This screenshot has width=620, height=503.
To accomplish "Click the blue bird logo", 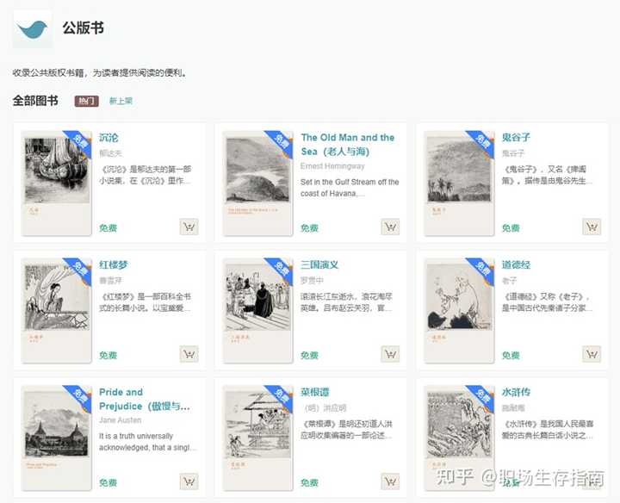I will click(33, 29).
